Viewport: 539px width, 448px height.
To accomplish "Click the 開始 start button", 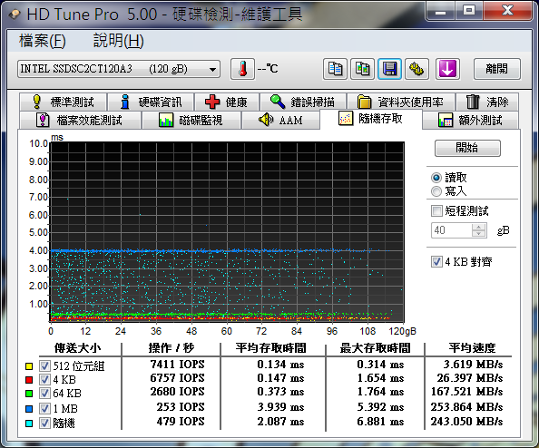I will click(467, 148).
